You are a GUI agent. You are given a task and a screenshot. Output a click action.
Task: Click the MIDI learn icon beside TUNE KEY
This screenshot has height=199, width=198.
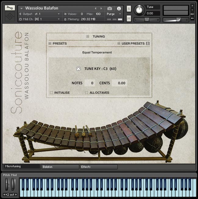pyautogui.click(x=78, y=69)
